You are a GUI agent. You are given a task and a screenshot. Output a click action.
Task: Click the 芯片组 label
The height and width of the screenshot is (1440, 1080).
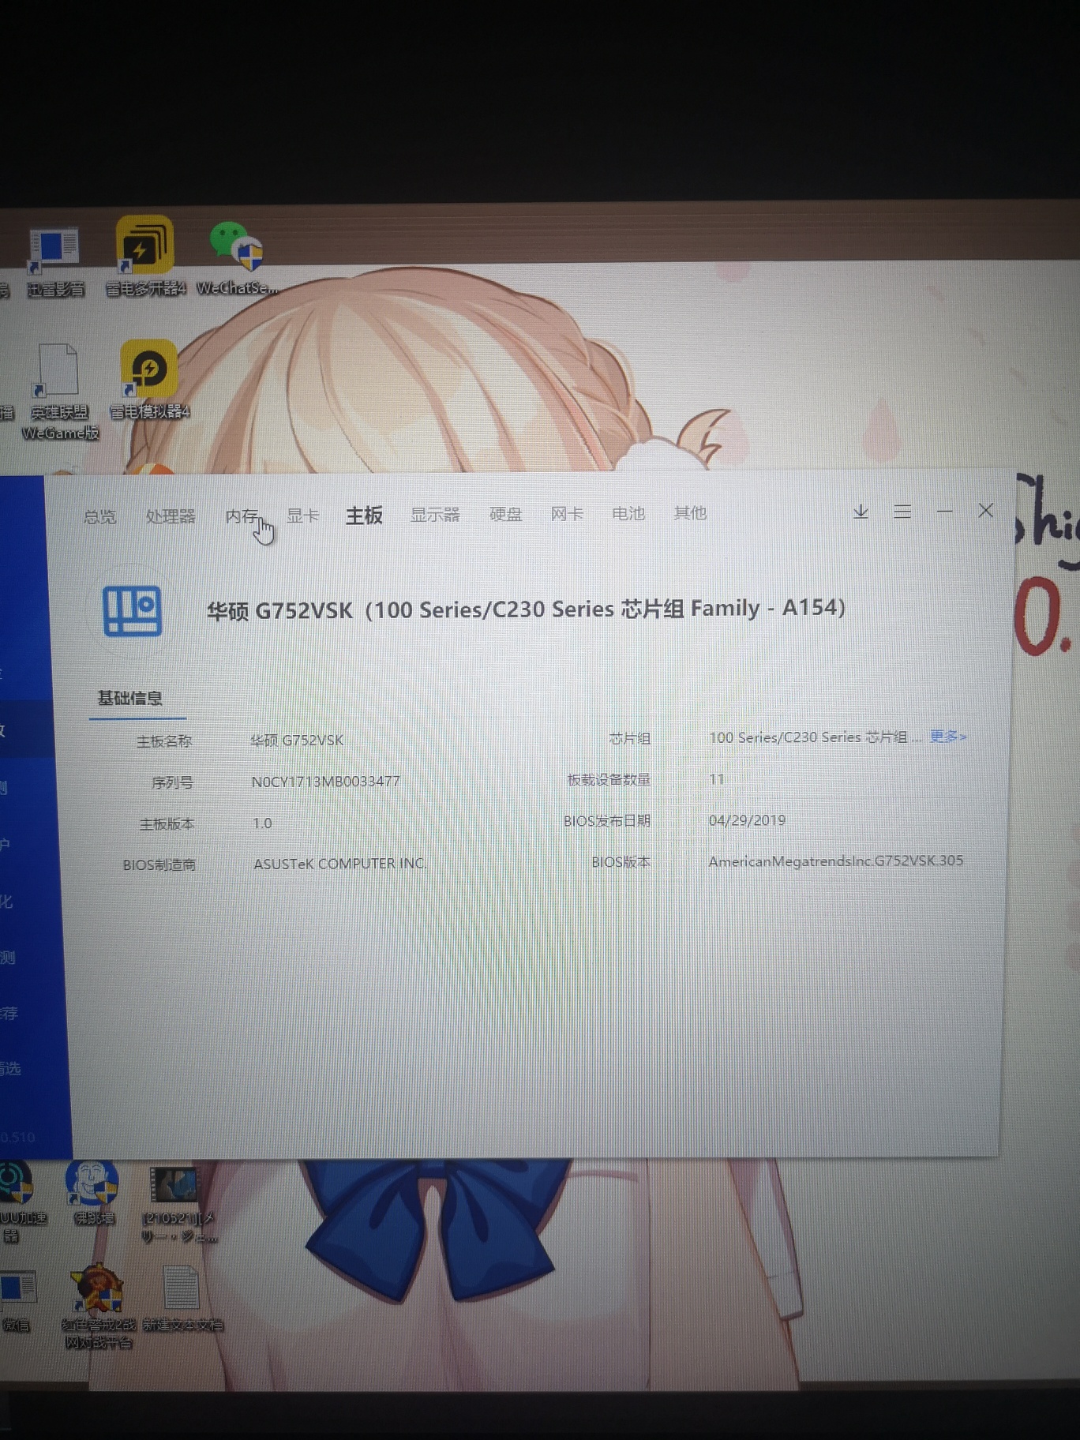[x=629, y=738]
